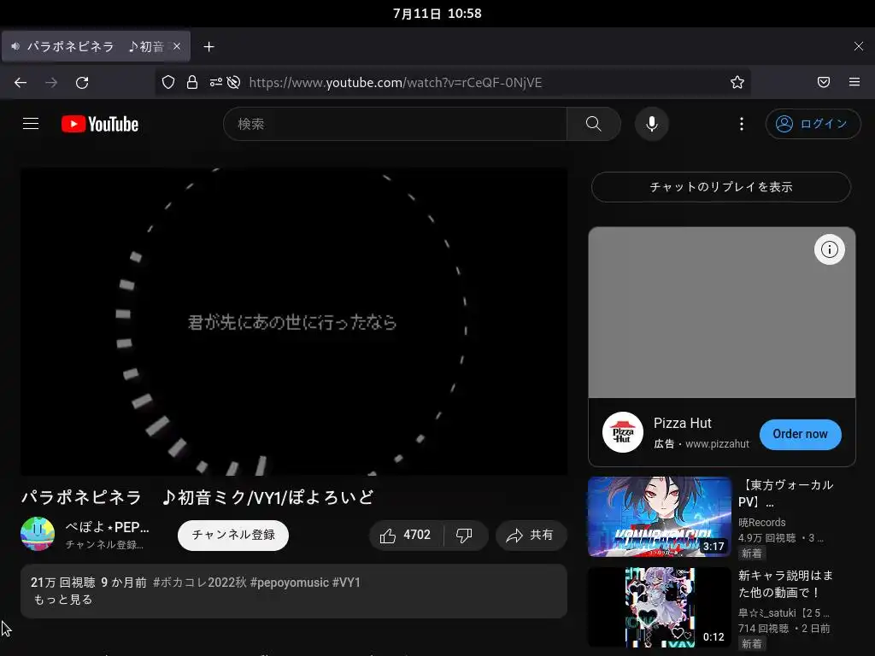The image size is (875, 656).
Task: Dislike the video
Action: point(464,536)
